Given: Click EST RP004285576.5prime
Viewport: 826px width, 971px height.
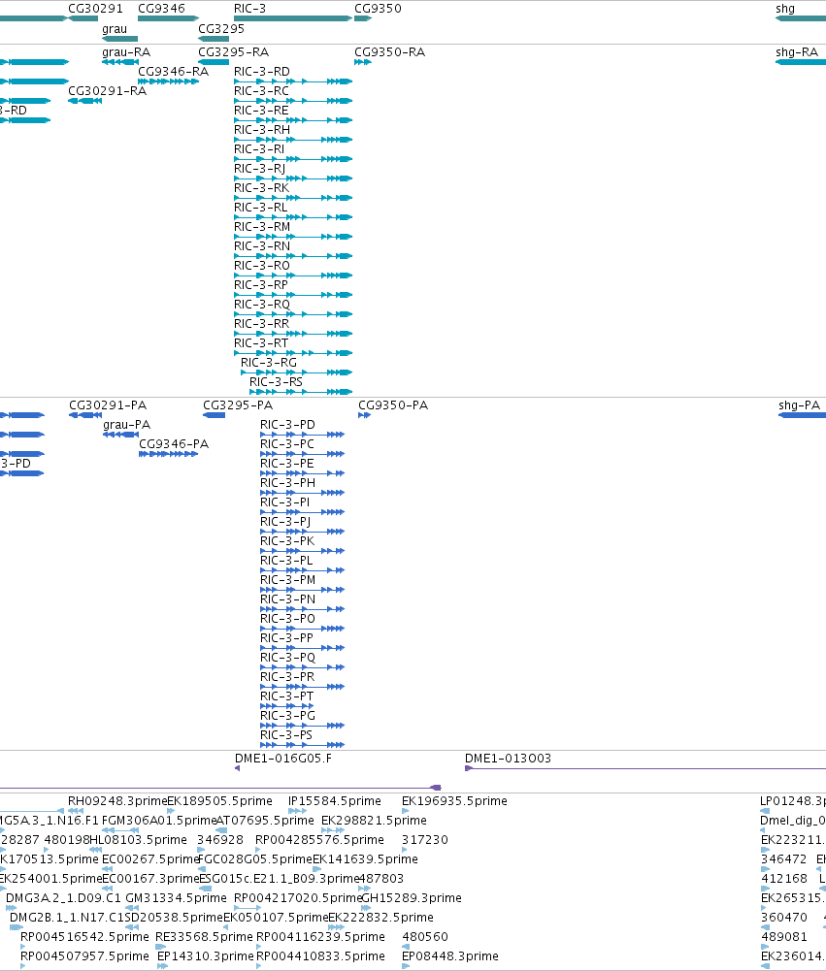Looking at the screenshot, I should pyautogui.click(x=259, y=850).
